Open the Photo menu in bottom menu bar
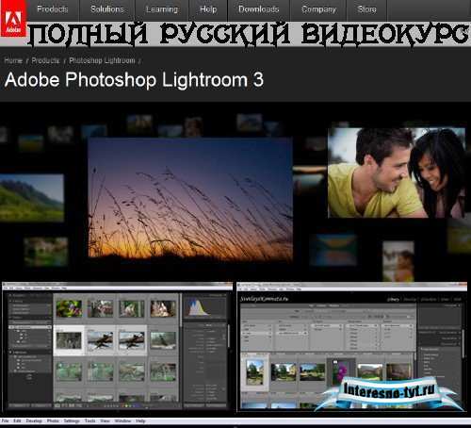Image resolution: width=471 pixels, height=428 pixels. click(x=53, y=420)
